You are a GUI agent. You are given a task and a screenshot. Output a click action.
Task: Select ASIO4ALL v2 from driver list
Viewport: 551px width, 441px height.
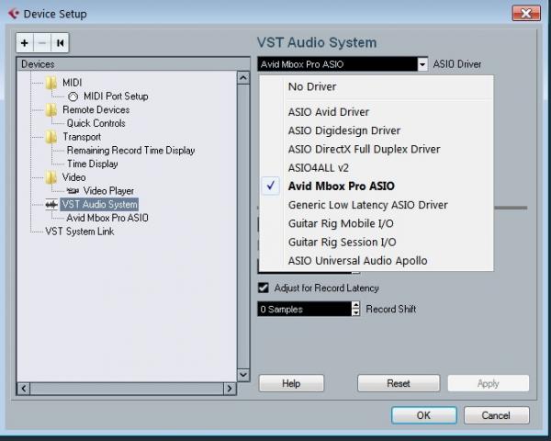click(x=319, y=167)
